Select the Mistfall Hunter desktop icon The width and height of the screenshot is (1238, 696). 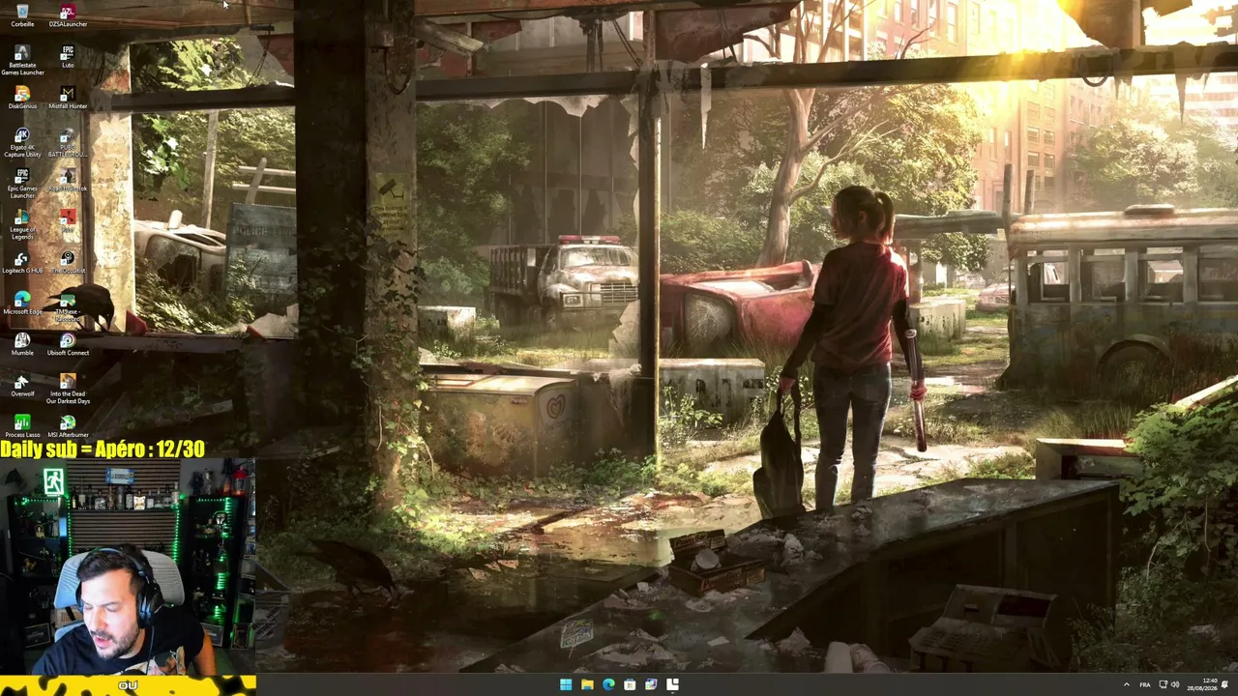pyautogui.click(x=68, y=98)
